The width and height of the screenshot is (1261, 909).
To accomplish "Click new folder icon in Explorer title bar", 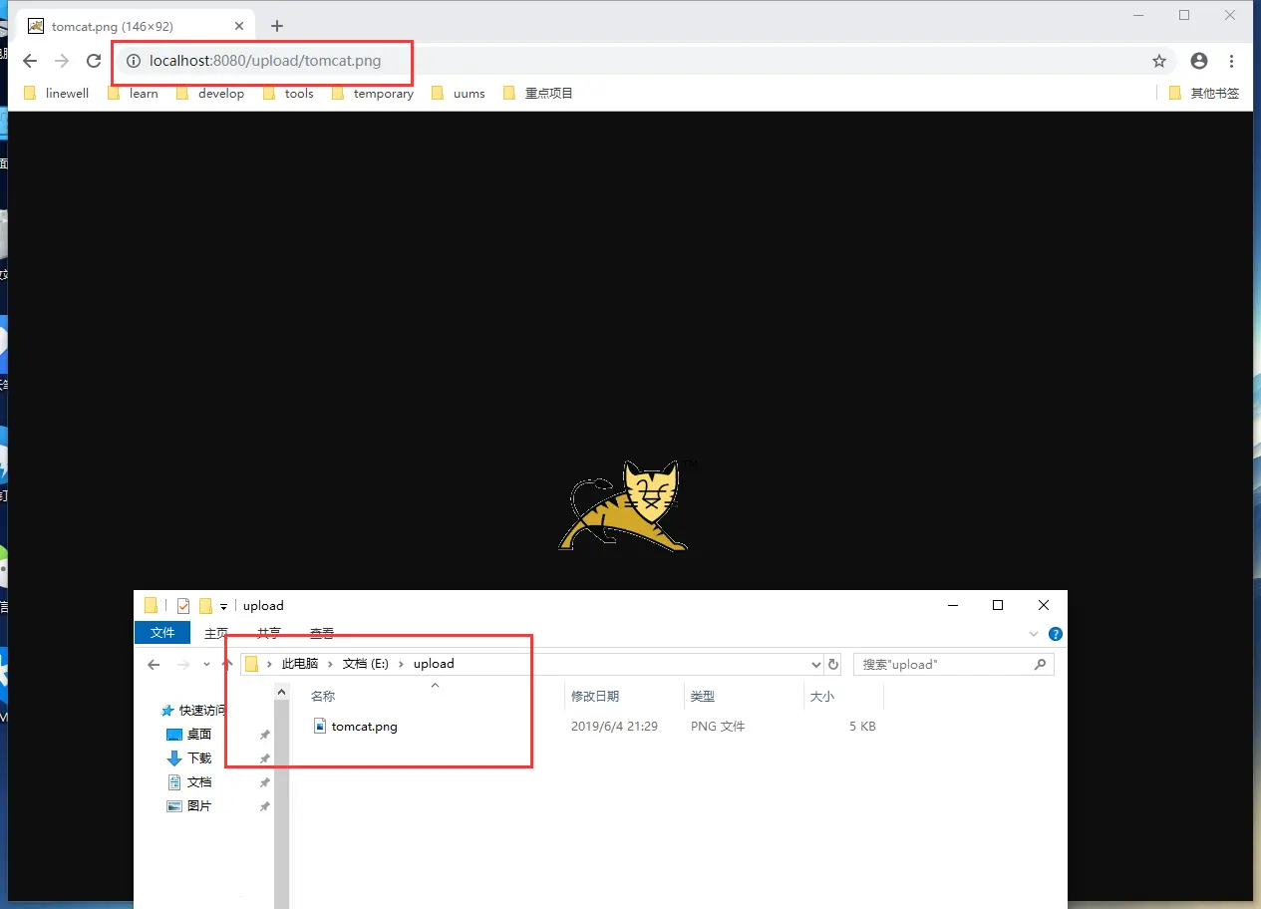I will (x=205, y=605).
